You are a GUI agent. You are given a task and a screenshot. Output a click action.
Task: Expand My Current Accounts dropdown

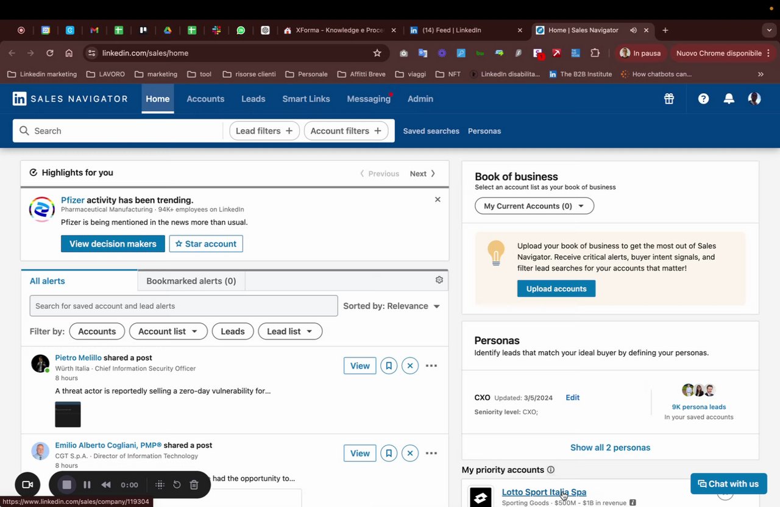534,206
